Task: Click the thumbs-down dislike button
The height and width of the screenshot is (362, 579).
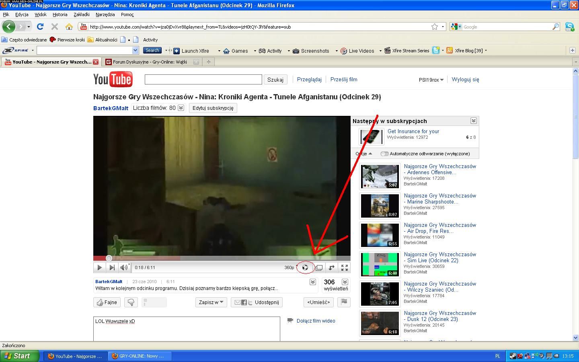Action: click(131, 302)
